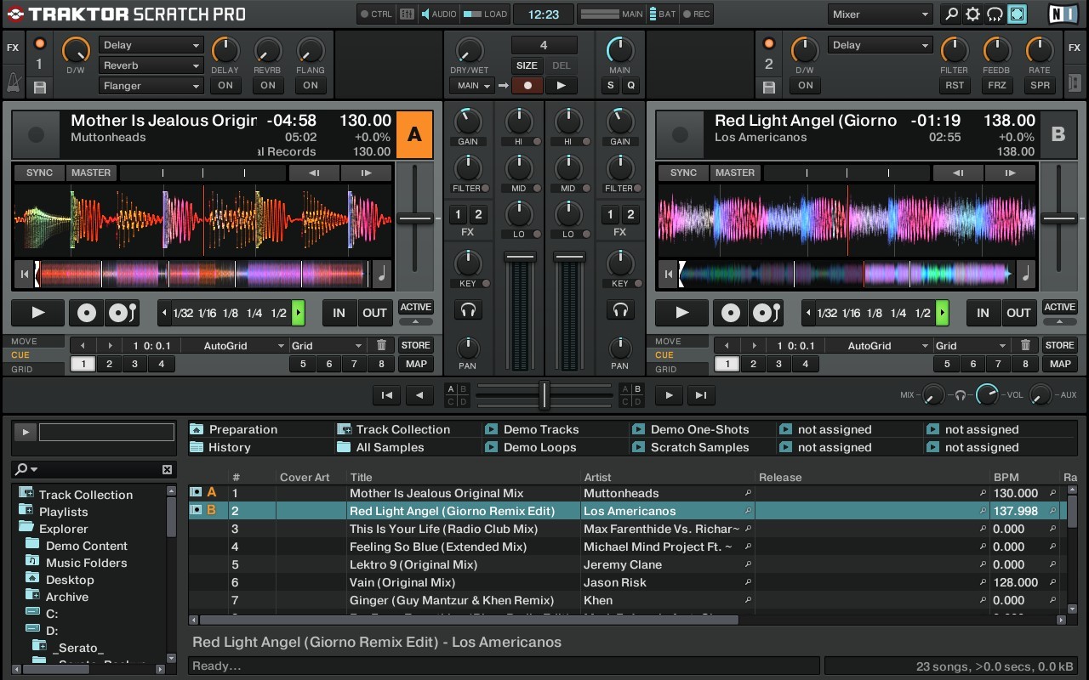Click loop recorder record button
The image size is (1089, 680).
527,85
